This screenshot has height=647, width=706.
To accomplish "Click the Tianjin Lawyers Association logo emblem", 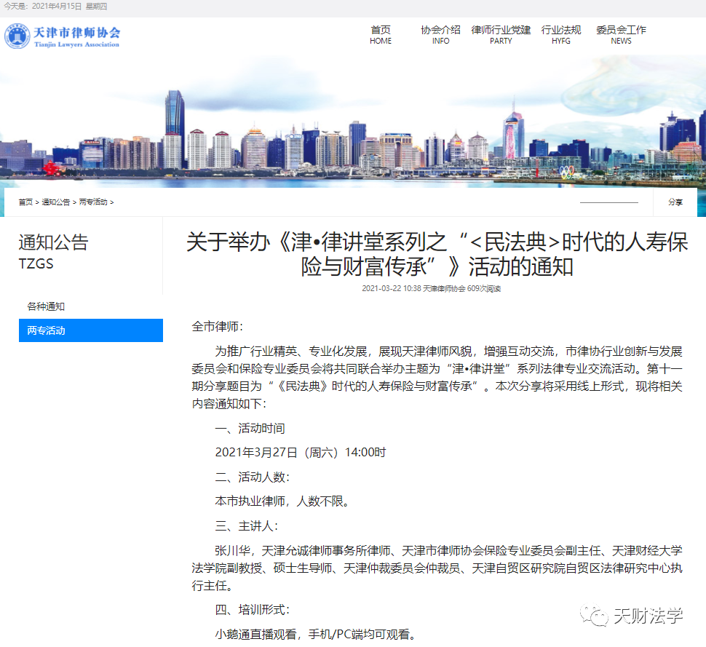I will (x=17, y=36).
